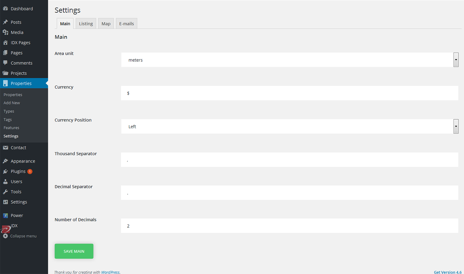
Task: Open the Tools wrench icon
Action: (6, 192)
